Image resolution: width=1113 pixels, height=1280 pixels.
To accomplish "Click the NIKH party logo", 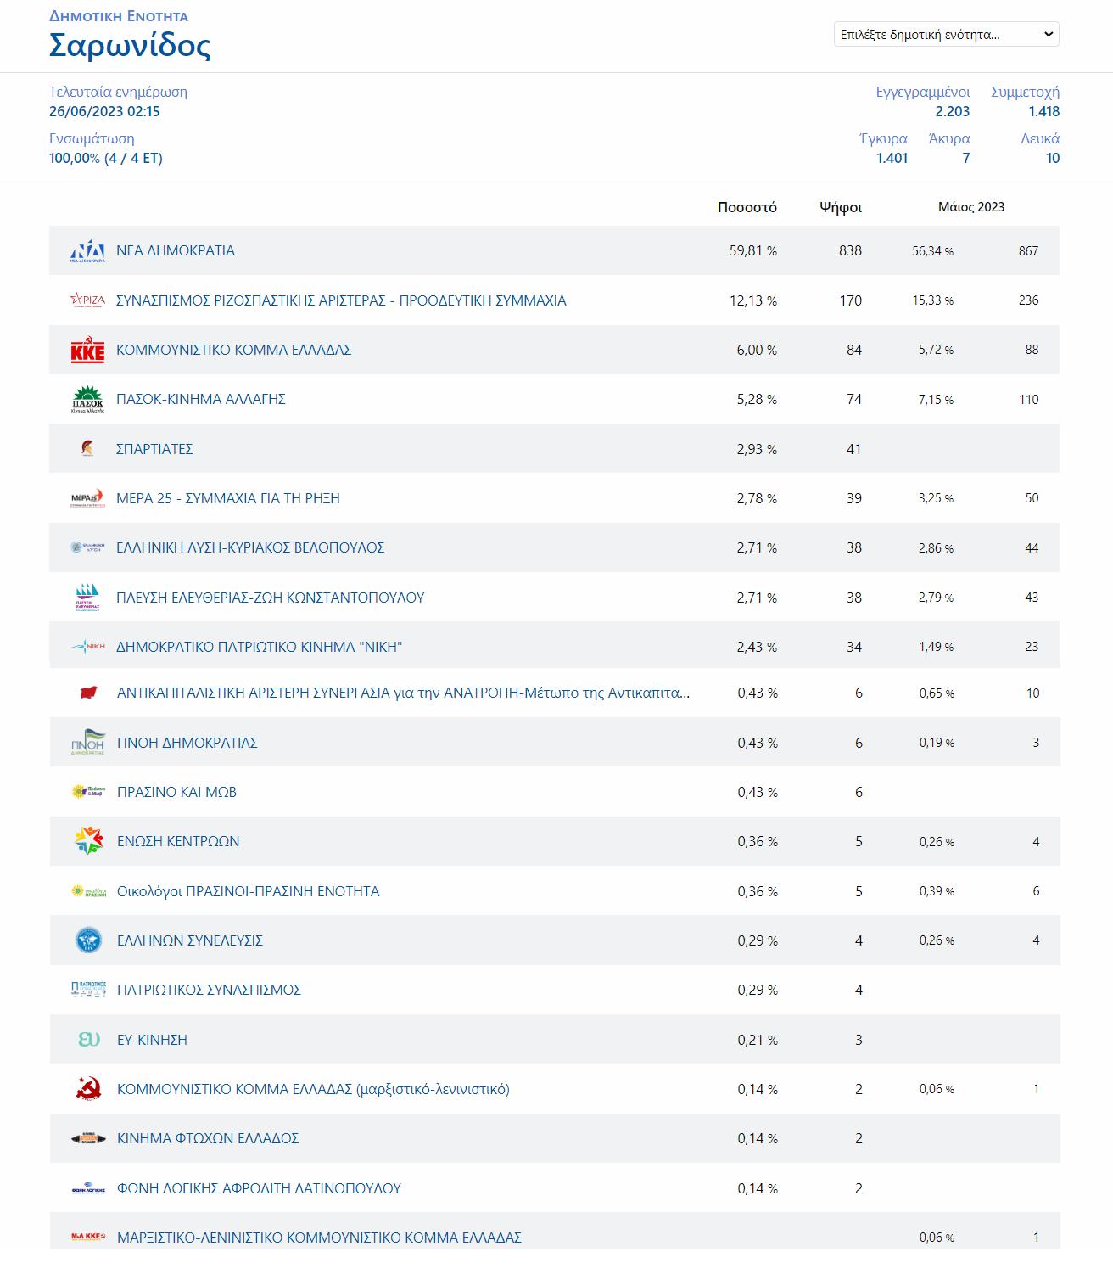I will pos(88,647).
